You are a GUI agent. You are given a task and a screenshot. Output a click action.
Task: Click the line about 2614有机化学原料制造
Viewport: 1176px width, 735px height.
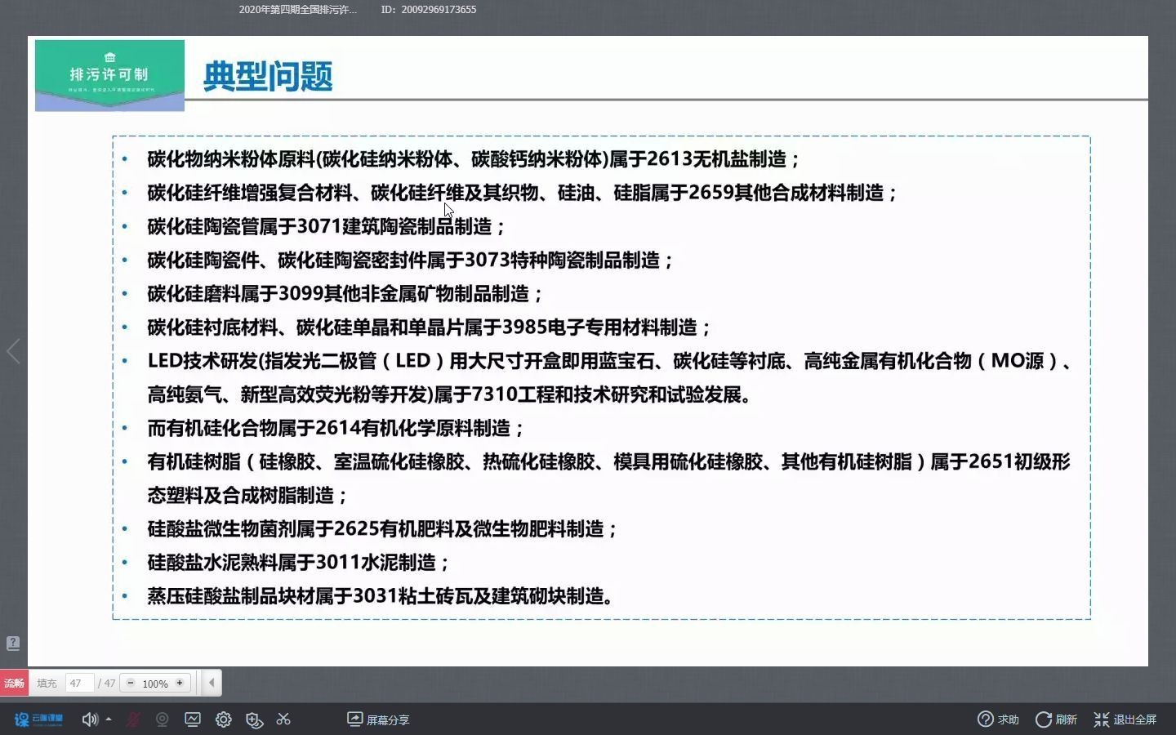click(336, 428)
